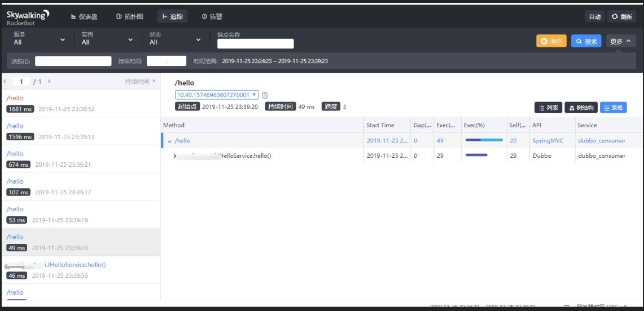
Task: Collapse the 更多 more options
Action: click(x=621, y=41)
